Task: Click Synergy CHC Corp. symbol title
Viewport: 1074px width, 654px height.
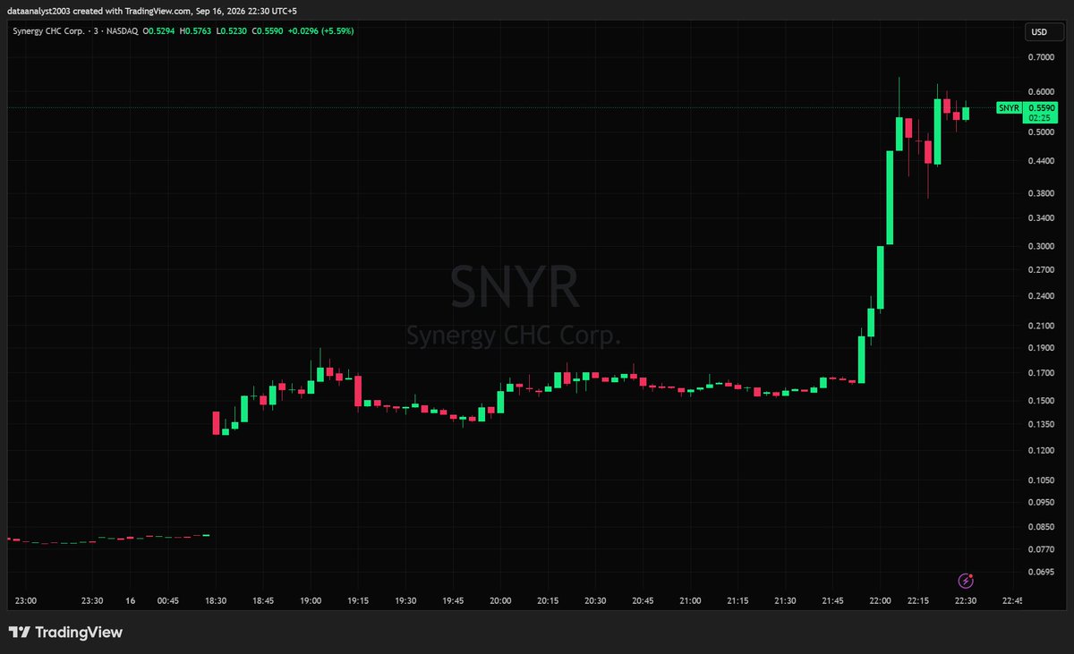Action: click(48, 30)
